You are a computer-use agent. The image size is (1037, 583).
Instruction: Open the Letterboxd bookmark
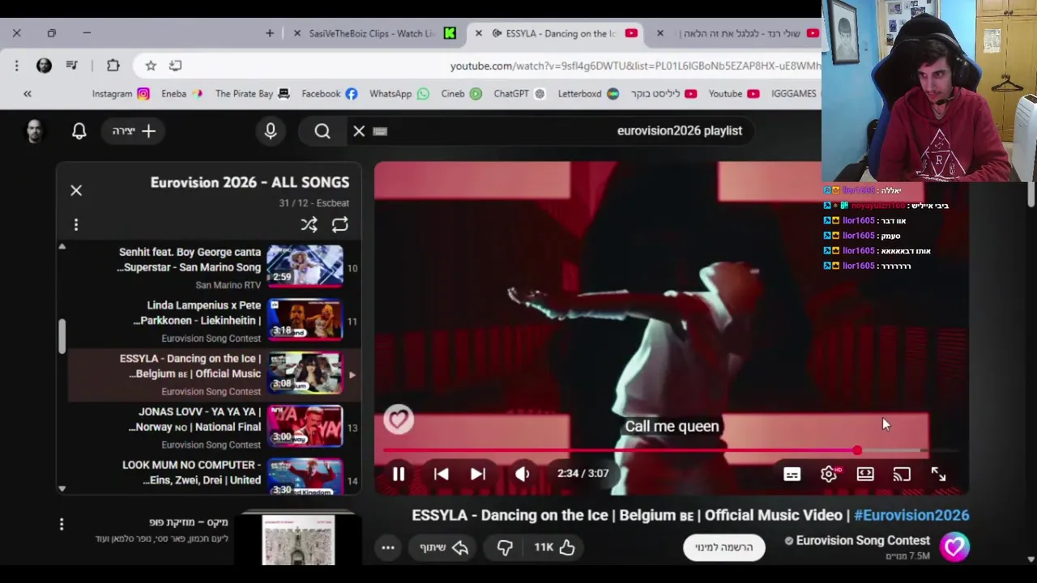[589, 94]
